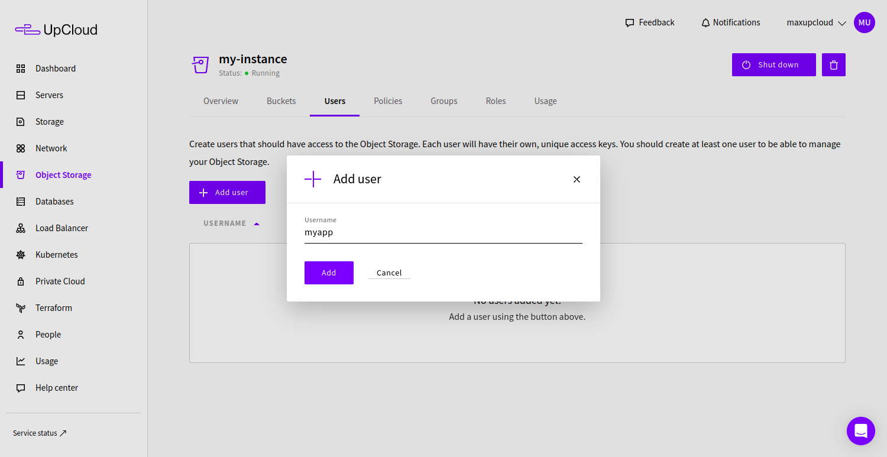The height and width of the screenshot is (457, 887).
Task: Switch to the Roles tab
Action: click(x=496, y=101)
